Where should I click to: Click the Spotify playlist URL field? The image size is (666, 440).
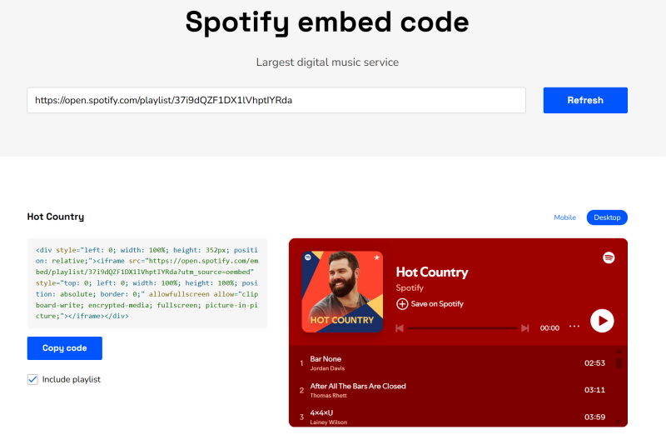click(276, 100)
